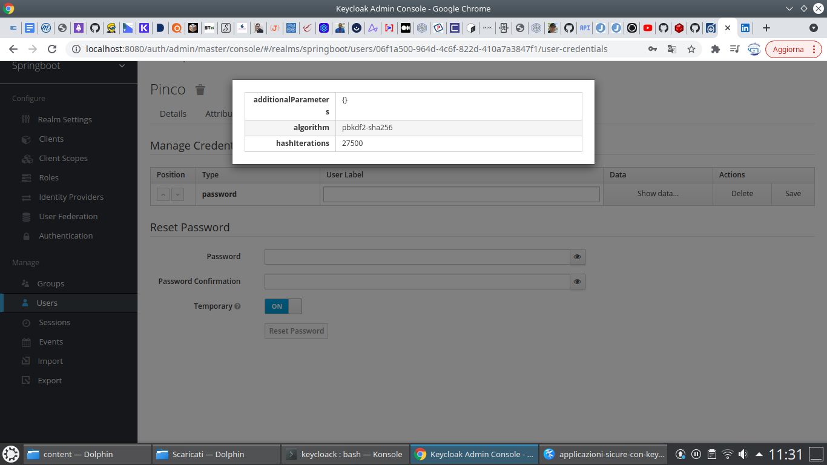Click Aggiorna update button
The height and width of the screenshot is (465, 827).
[794, 50]
